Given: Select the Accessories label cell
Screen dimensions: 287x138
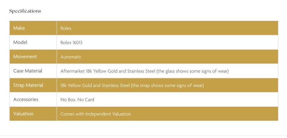Looking at the screenshot, I should pyautogui.click(x=33, y=99).
